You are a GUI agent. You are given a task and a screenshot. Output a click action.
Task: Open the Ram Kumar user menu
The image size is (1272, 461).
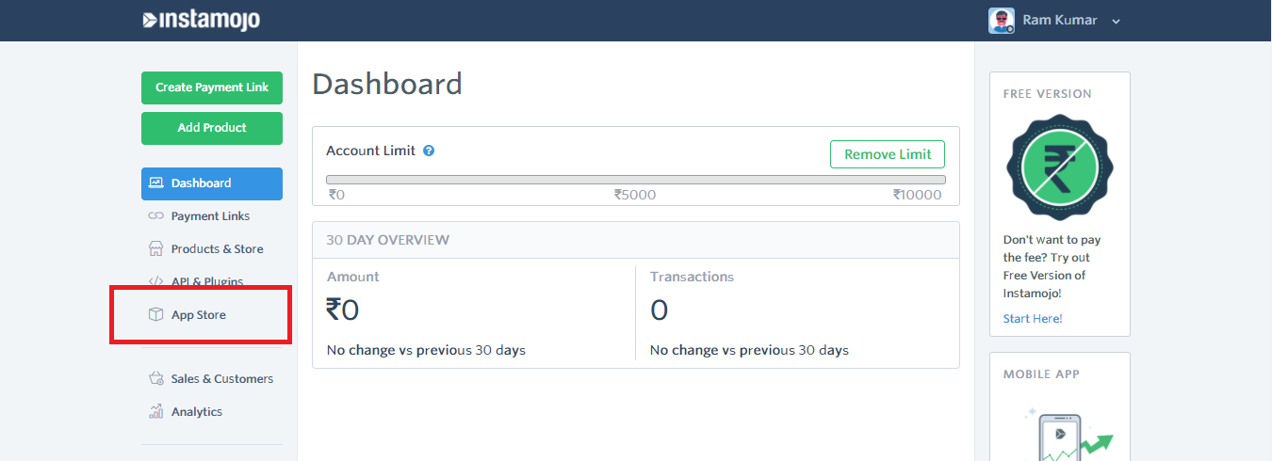point(1060,21)
